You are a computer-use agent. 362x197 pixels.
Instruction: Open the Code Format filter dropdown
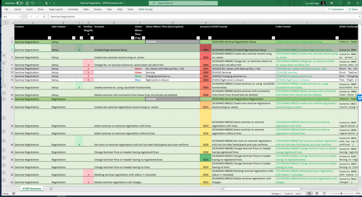pos(337,38)
